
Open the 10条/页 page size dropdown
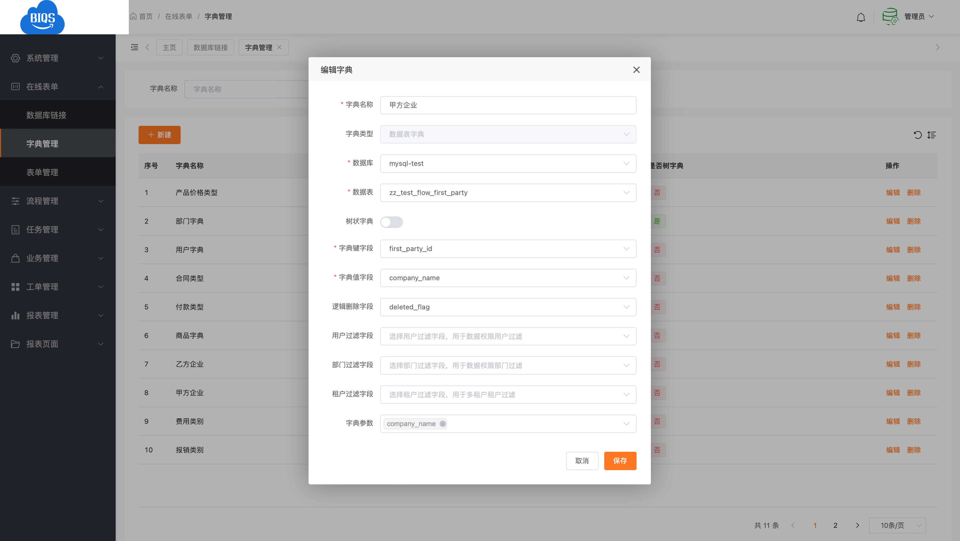tap(897, 525)
